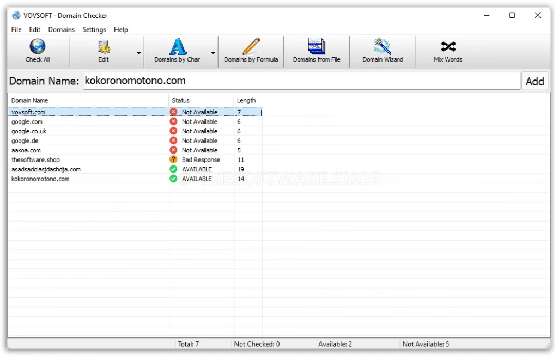This screenshot has height=356, width=558.
Task: Click length value 11
Action: 241,160
